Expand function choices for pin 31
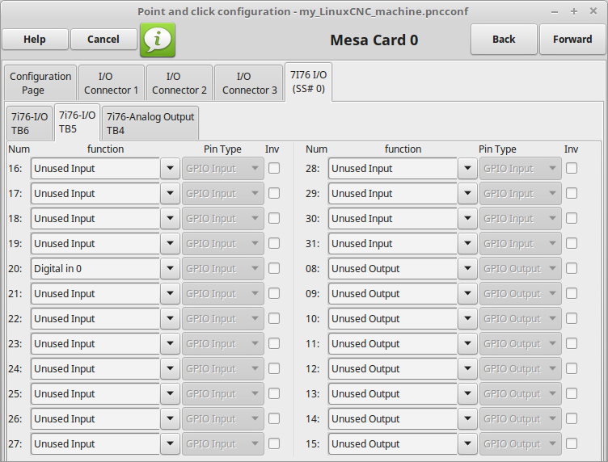The width and height of the screenshot is (608, 462). point(467,244)
